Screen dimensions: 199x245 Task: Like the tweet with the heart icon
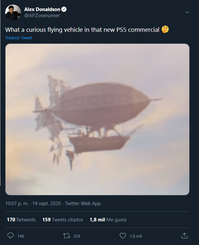coord(123,236)
